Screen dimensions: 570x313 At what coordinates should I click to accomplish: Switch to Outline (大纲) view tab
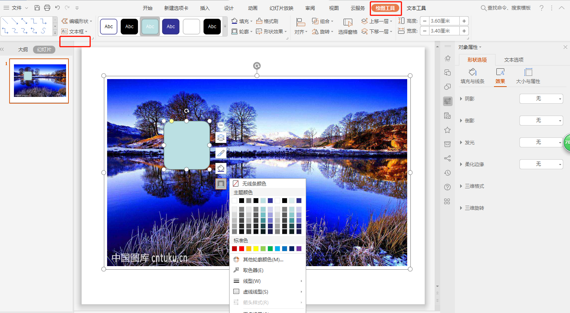[x=23, y=50]
